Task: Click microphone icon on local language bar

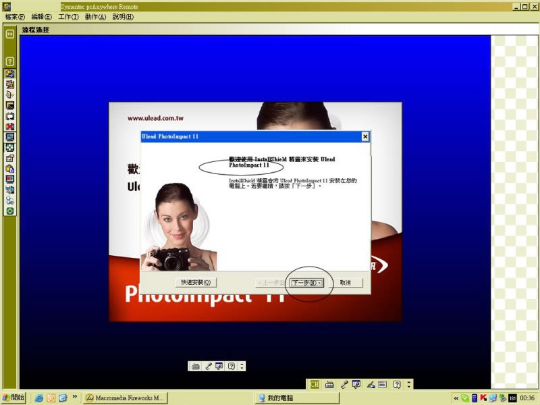Action: pyautogui.click(x=344, y=384)
